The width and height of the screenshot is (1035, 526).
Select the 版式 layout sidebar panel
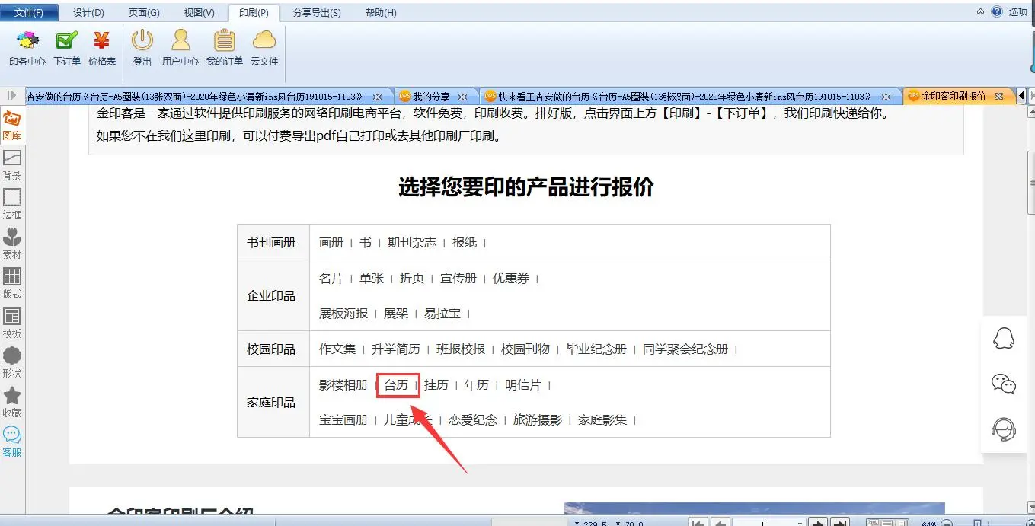pyautogui.click(x=11, y=284)
